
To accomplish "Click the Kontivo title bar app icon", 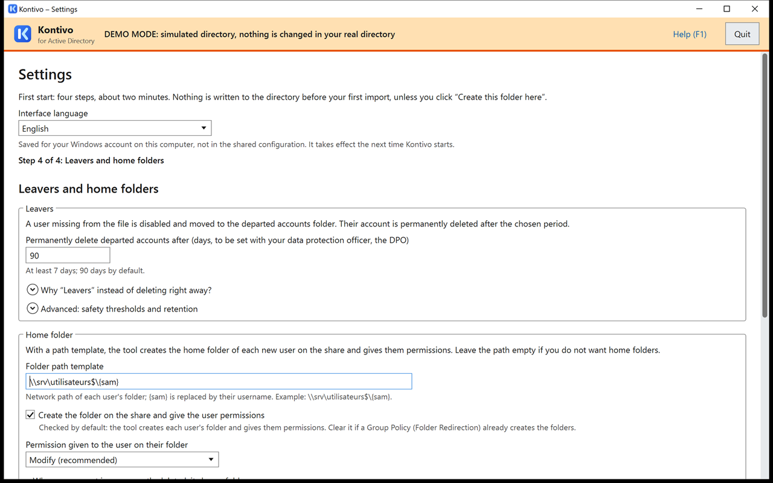I will [x=12, y=9].
